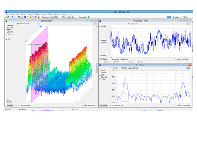The width and height of the screenshot is (197, 145).
Task: Click the red-green Acquire toolbar icon
Action: point(36,17)
